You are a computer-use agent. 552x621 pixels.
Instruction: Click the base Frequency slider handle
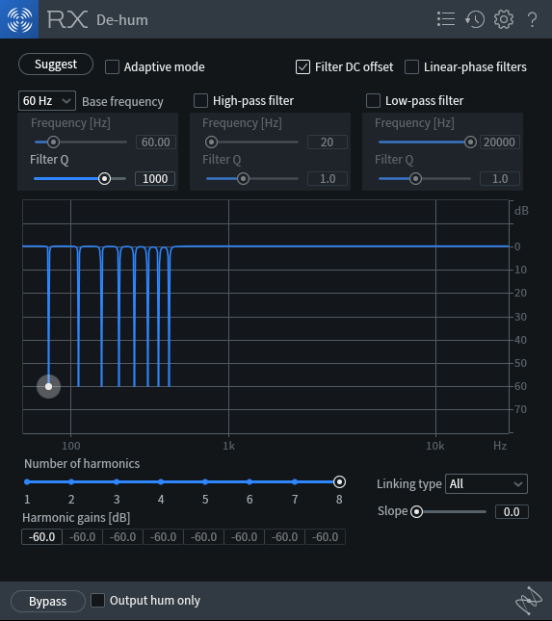coord(53,142)
